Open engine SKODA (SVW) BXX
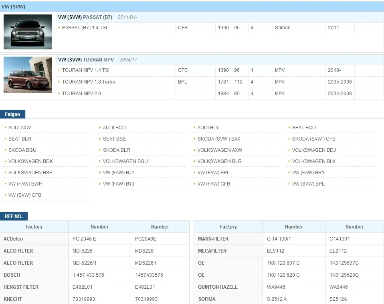This screenshot has width=384, height=304. tap(219, 139)
